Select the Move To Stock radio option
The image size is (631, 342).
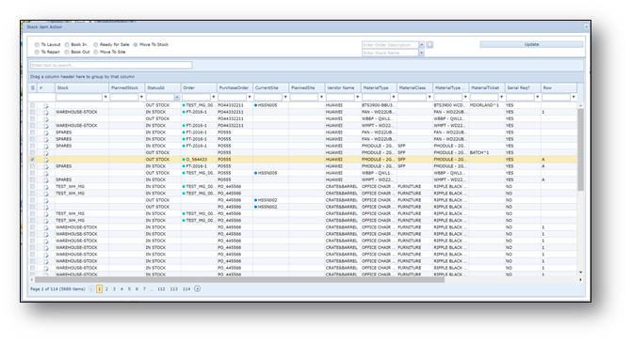point(136,45)
